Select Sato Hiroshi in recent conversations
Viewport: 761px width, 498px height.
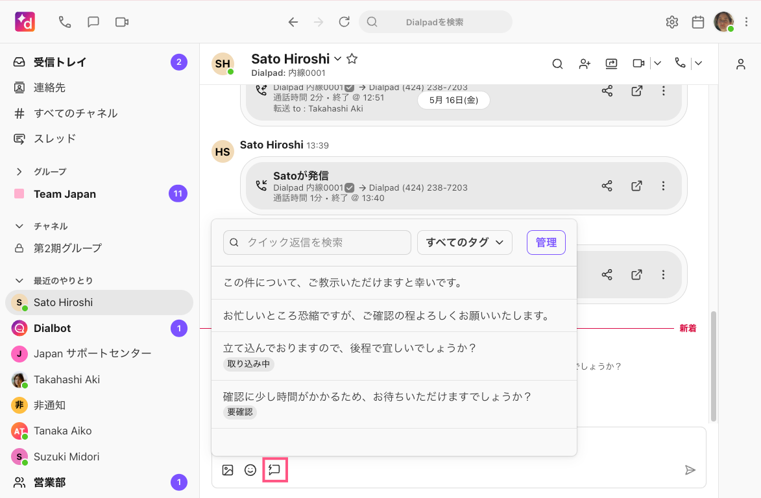pyautogui.click(x=99, y=303)
